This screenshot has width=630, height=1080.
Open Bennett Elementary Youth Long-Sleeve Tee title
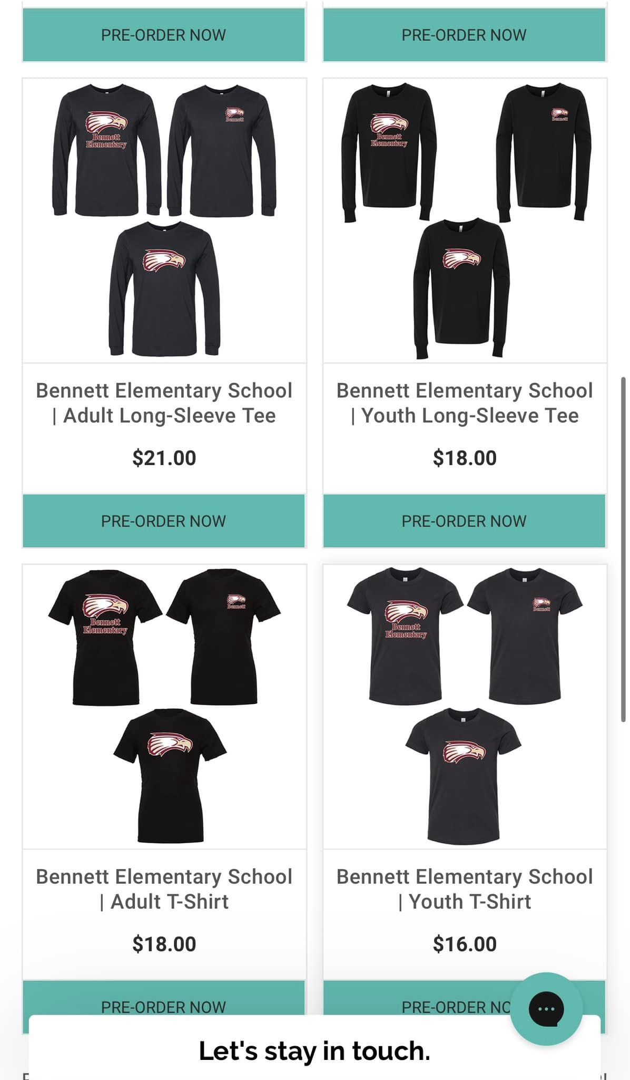465,403
